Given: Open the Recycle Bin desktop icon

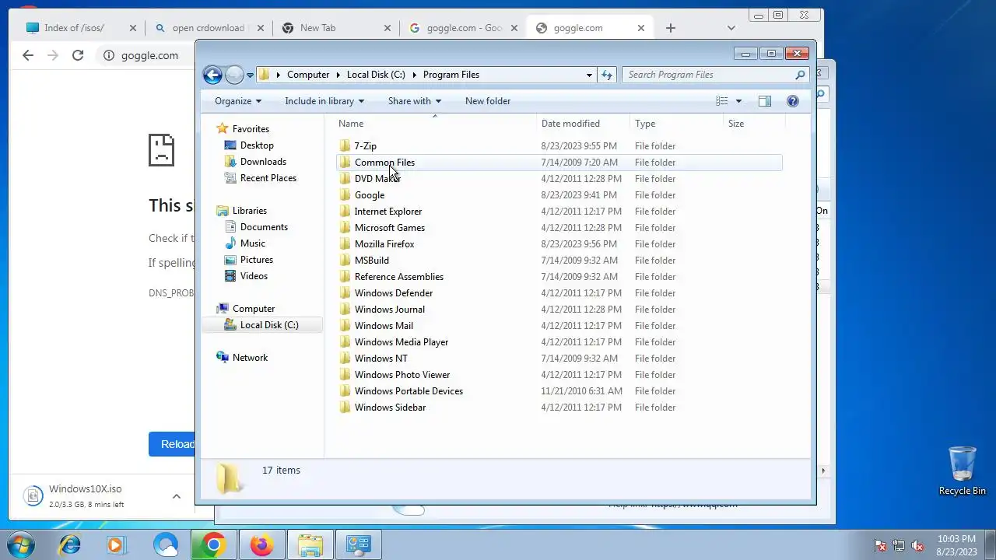Looking at the screenshot, I should click(x=963, y=471).
